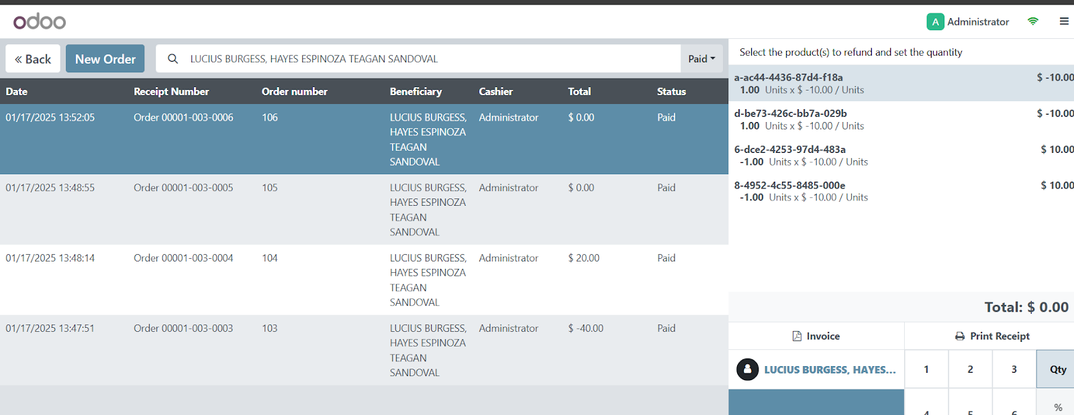Select order with total $ 20.00
The image size is (1074, 415).
pos(583,258)
